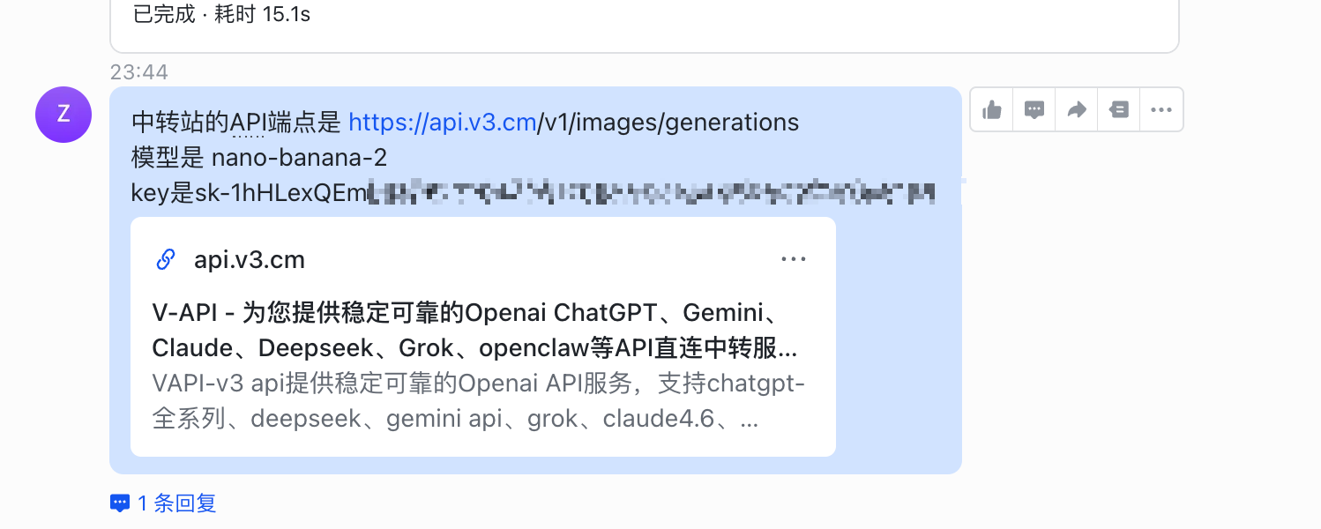
Task: Open the https://api.v3.cm hyperlink in the message
Action: click(x=443, y=123)
